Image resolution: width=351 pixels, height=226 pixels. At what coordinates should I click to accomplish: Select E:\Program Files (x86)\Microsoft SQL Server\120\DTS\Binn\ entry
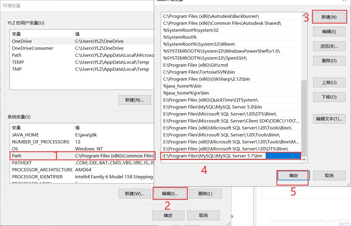pyautogui.click(x=231, y=149)
